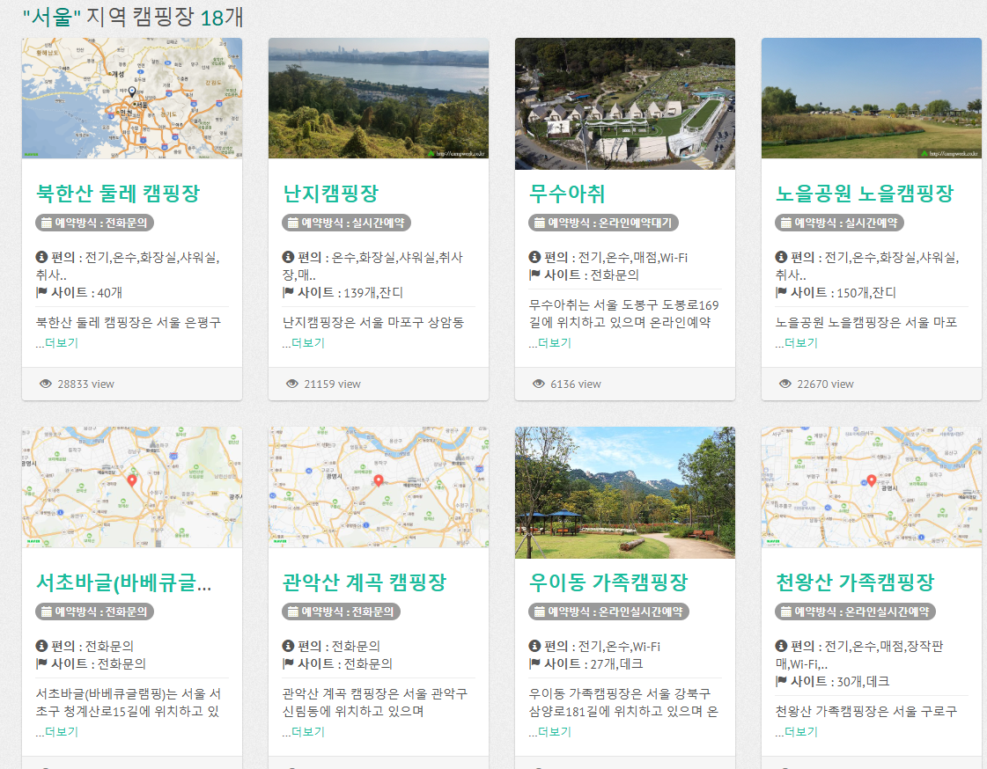Click the eye icon beside 21159 view count

pyautogui.click(x=291, y=384)
